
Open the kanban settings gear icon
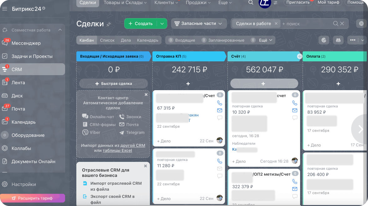click(361, 23)
